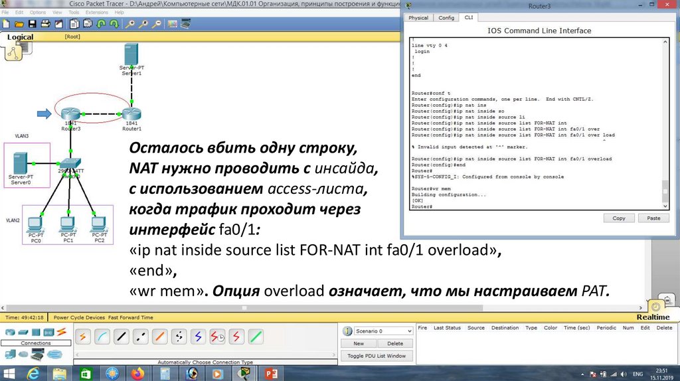Choose the Fiber orange cable icon
Image resolution: width=680 pixels, height=381 pixels.
click(x=159, y=337)
